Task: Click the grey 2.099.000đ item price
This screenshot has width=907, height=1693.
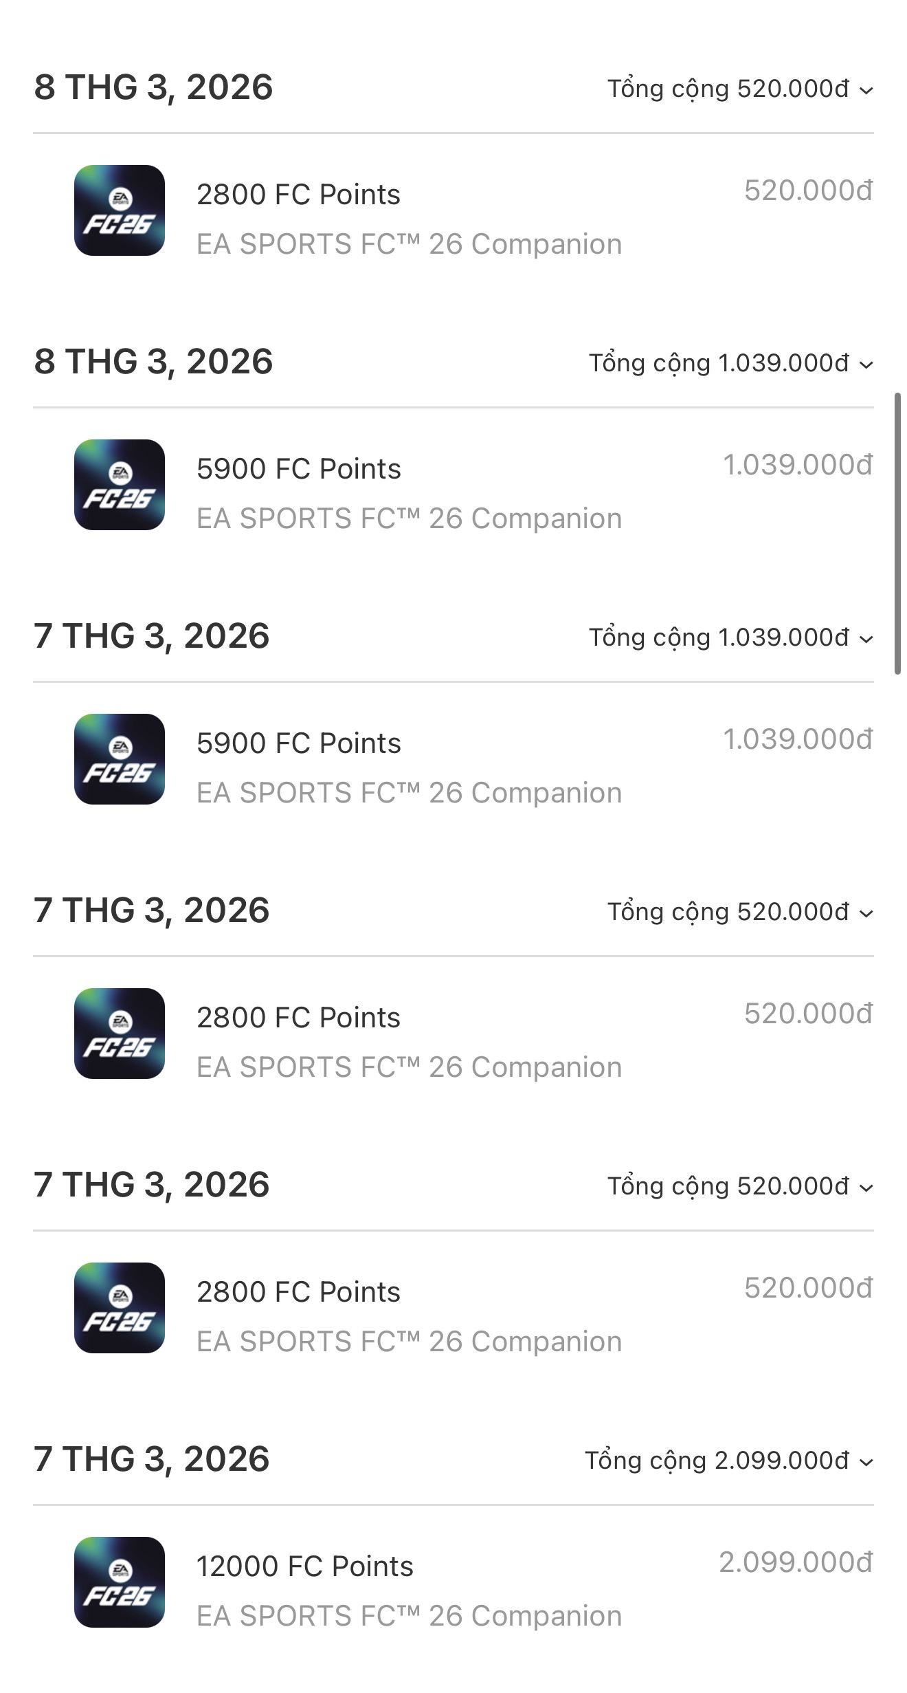Action: (796, 1562)
